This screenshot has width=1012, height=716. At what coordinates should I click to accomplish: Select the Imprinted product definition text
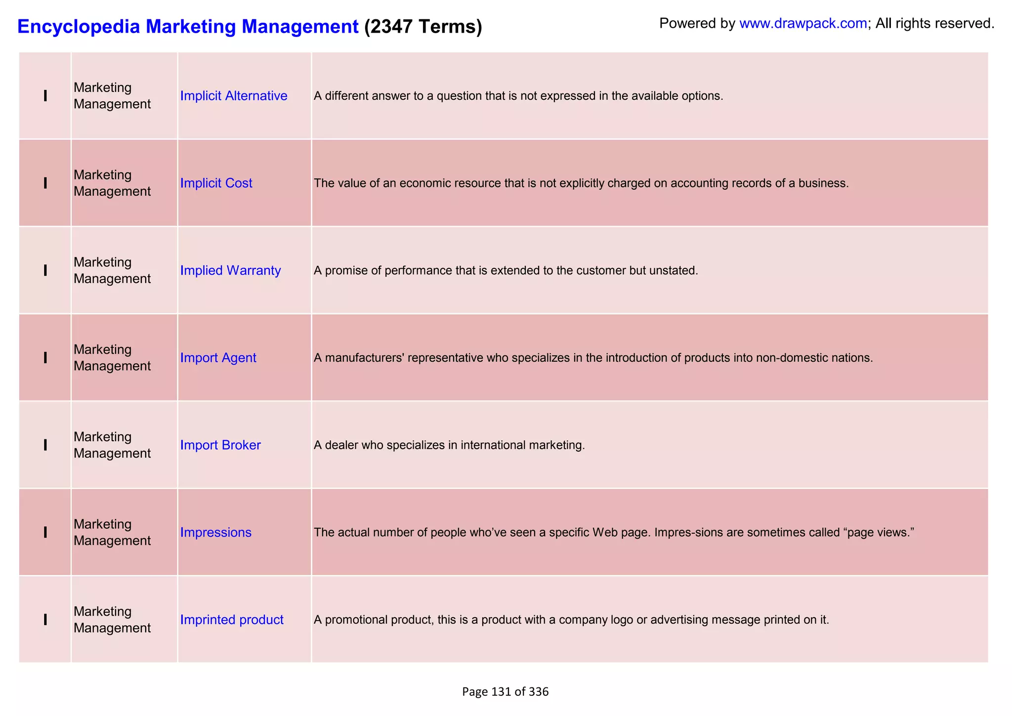[571, 620]
